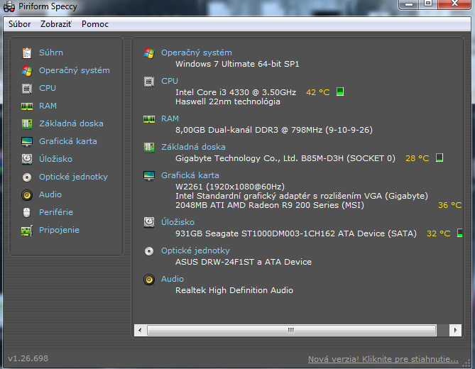This screenshot has width=475, height=369.
Task: Click the CPU chip icon in summary panel
Action: [x=148, y=82]
